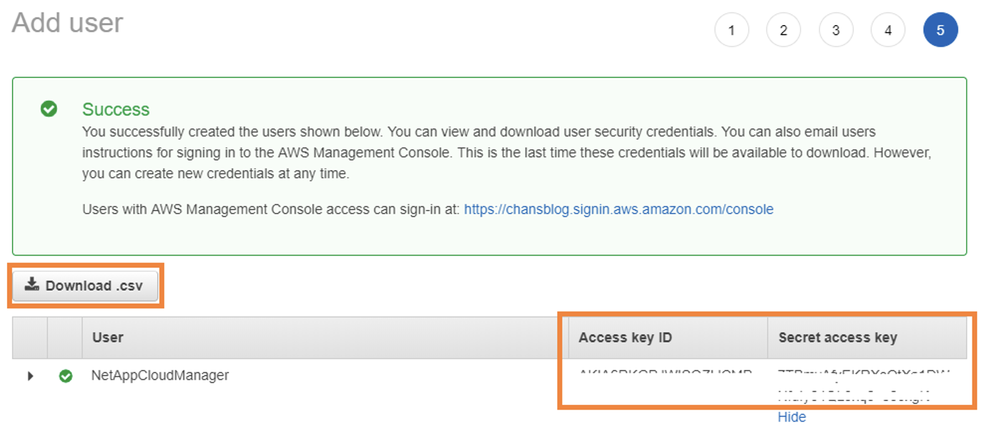
Task: Hide the secret access key
Action: [x=791, y=417]
